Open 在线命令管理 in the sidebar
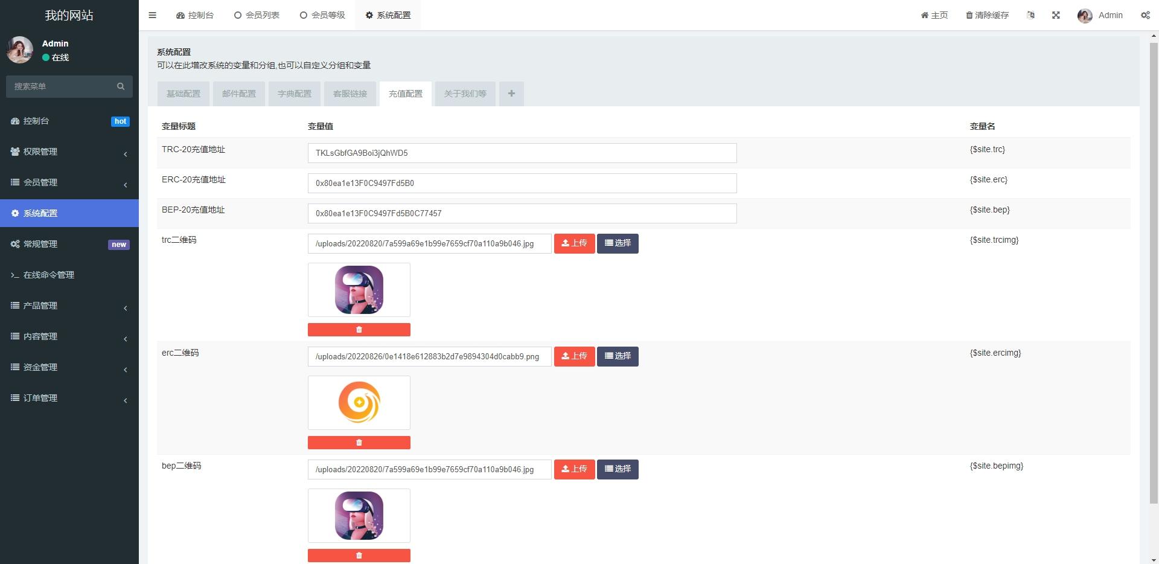This screenshot has height=564, width=1159. [x=69, y=275]
